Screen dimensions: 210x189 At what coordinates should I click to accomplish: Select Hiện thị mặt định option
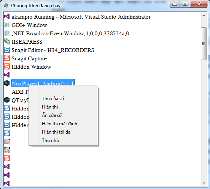(59, 124)
